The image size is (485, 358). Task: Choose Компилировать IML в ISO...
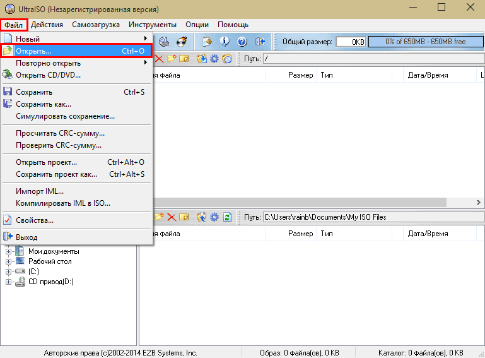click(76, 203)
